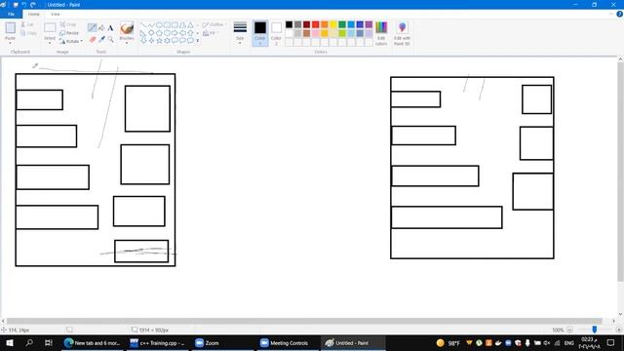Open the Resize dialog
This screenshot has height=351, width=624.
coord(69,33)
